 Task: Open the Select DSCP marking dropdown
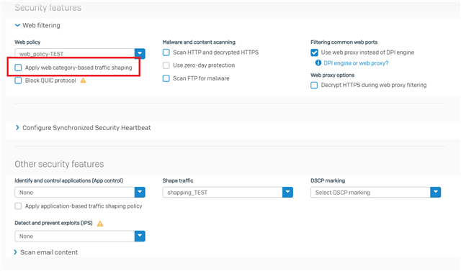click(375, 193)
